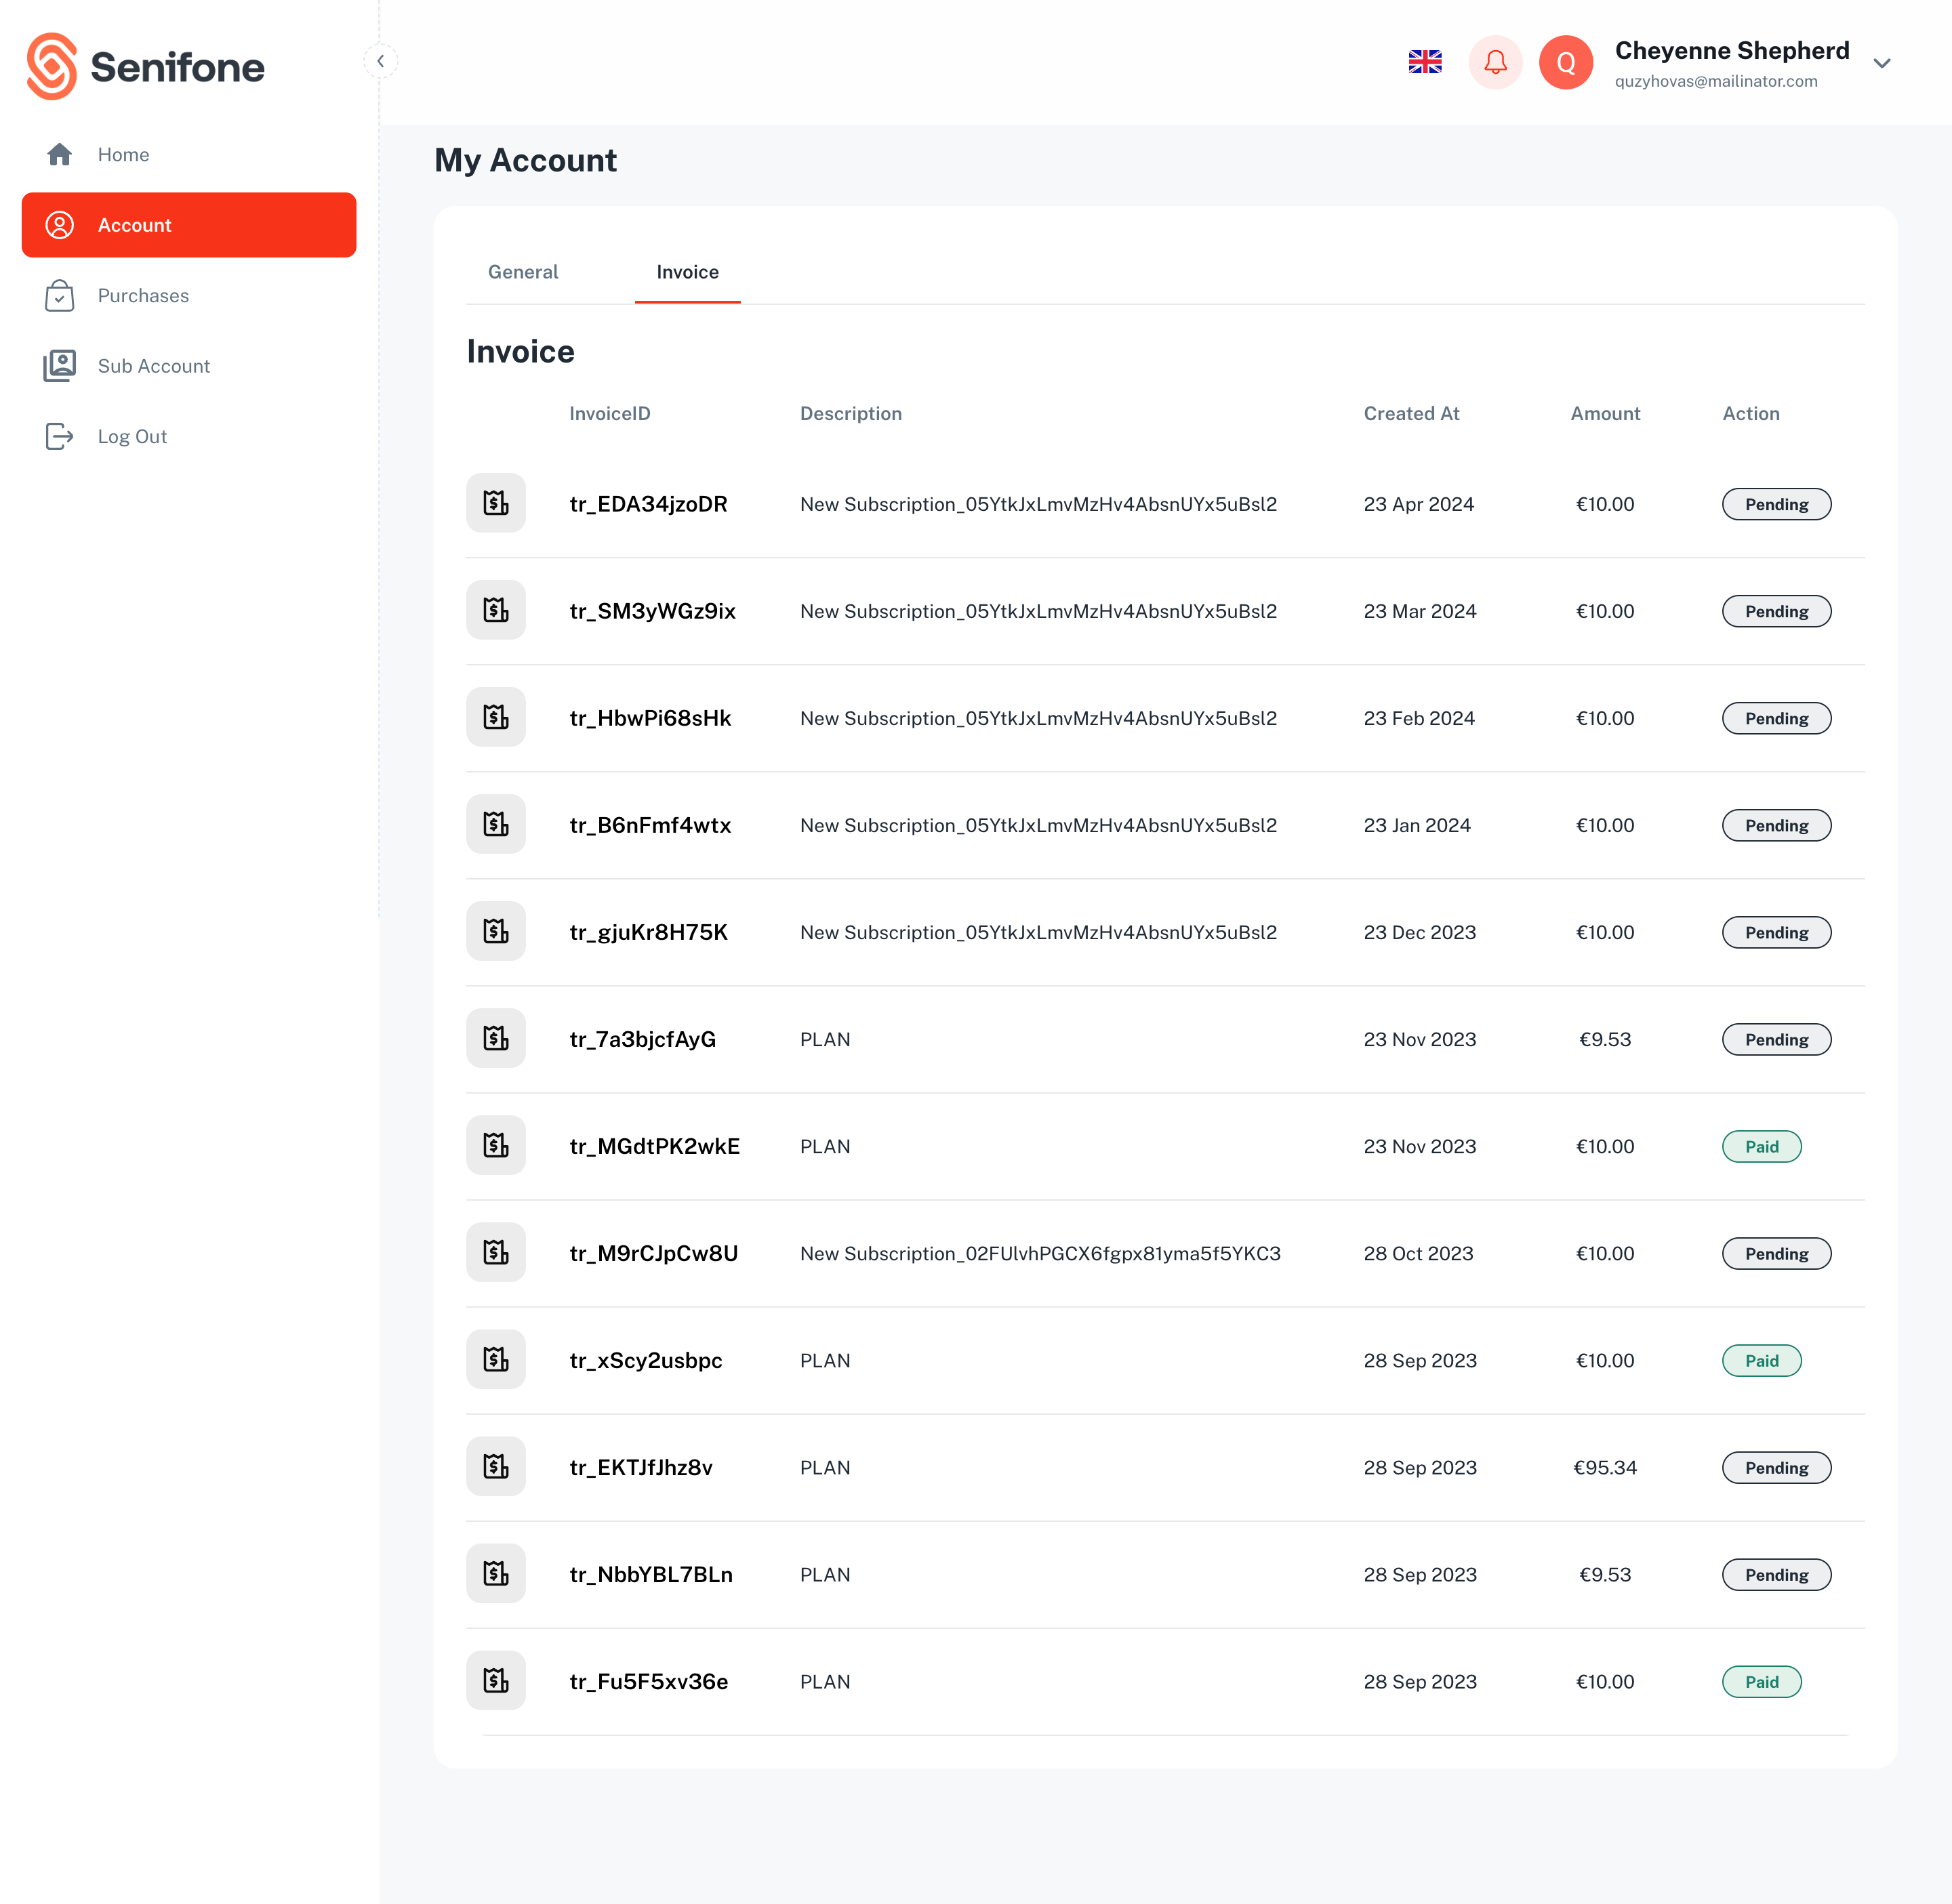1952x1904 pixels.
Task: Click invoice icon for tr_EDA34jzoDR
Action: click(x=496, y=503)
